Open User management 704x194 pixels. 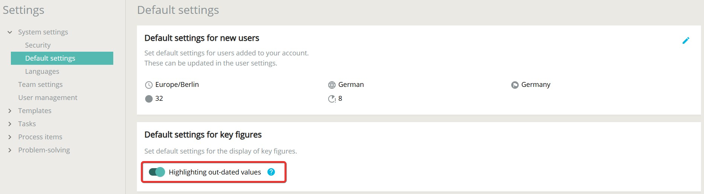(48, 98)
